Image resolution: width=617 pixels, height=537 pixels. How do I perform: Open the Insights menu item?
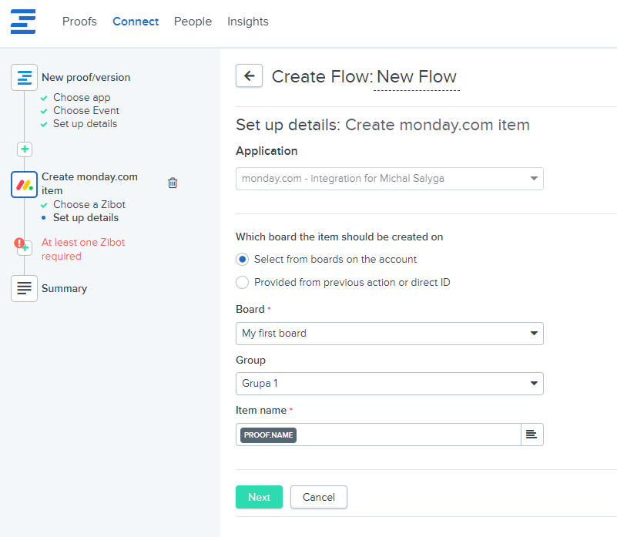click(247, 22)
